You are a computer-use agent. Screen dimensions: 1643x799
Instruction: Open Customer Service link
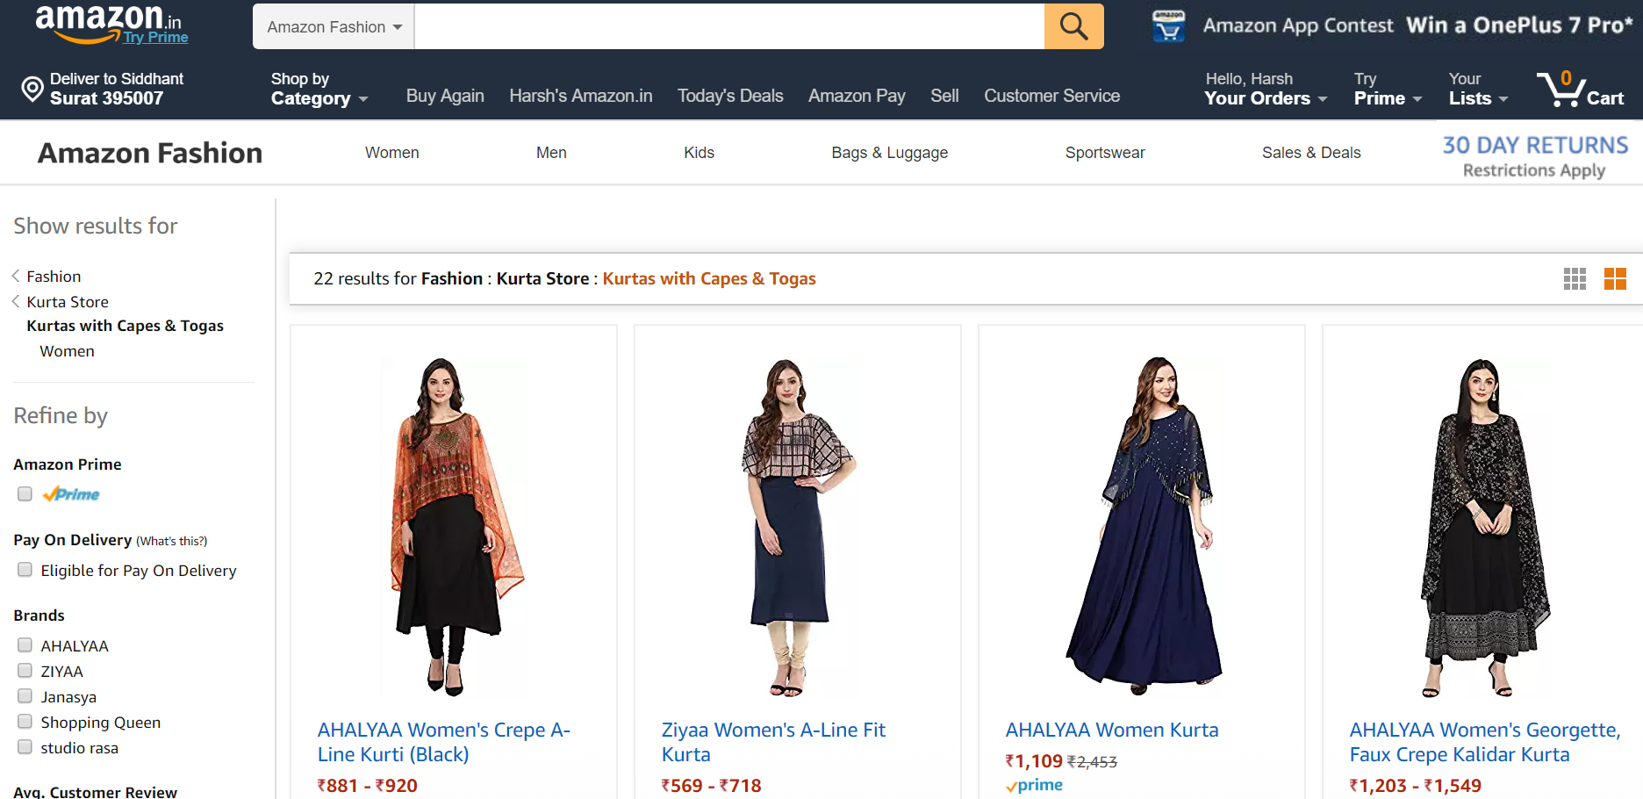pyautogui.click(x=1051, y=96)
